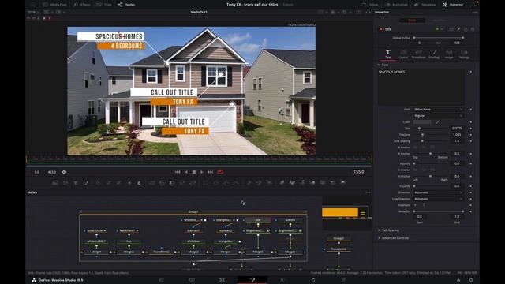Switch to Text tab in Inspector
The height and width of the screenshot is (284, 505).
(x=387, y=54)
